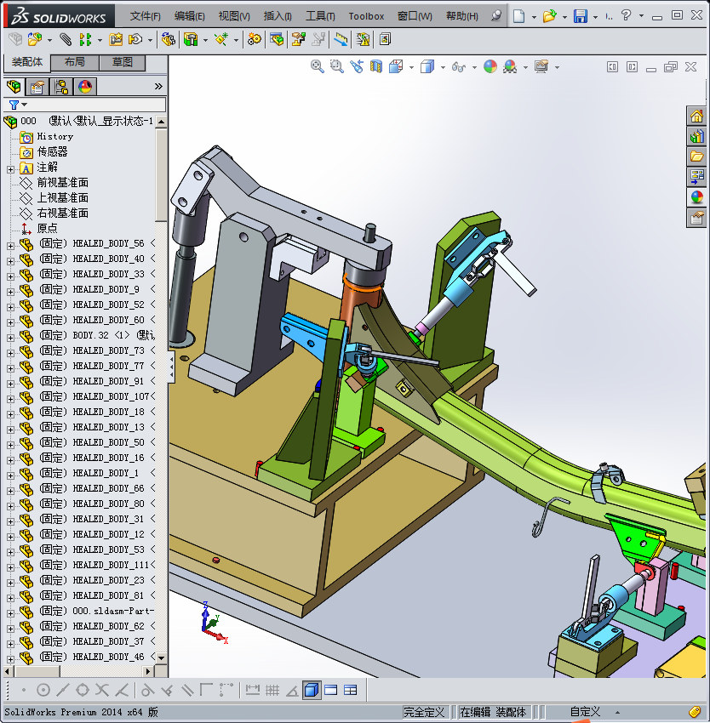Toggle the shaded 3D view button in bottom toolbar

[312, 690]
